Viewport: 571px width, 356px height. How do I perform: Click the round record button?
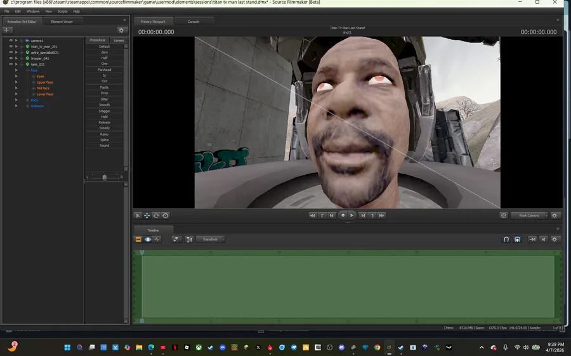click(x=343, y=215)
